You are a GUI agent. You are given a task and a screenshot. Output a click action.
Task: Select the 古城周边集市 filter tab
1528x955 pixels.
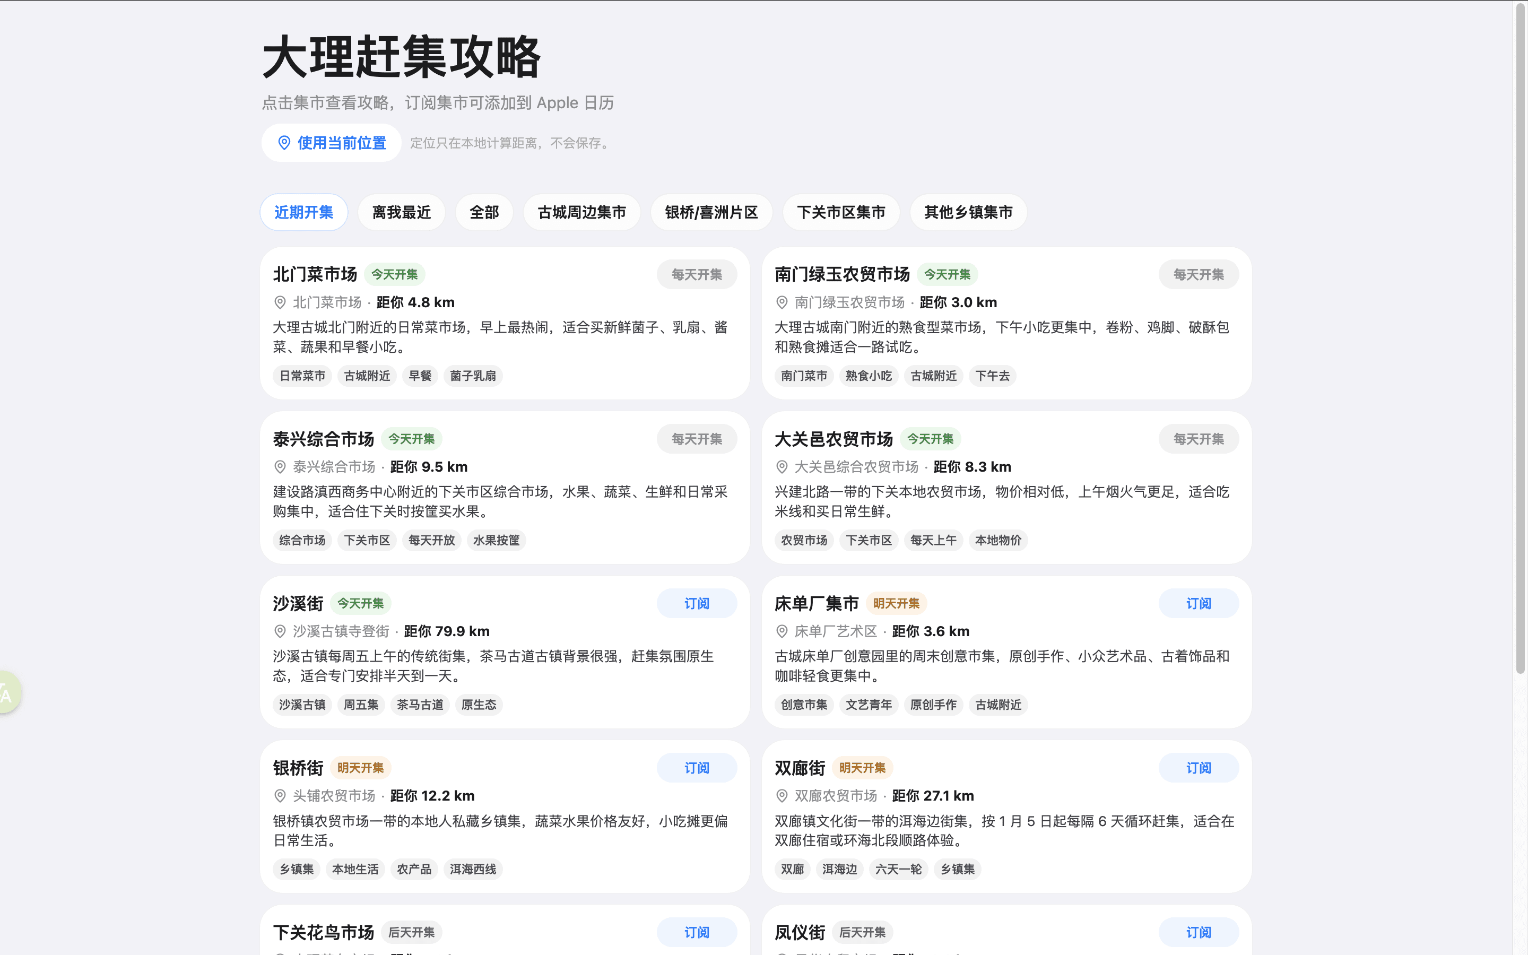pos(581,212)
